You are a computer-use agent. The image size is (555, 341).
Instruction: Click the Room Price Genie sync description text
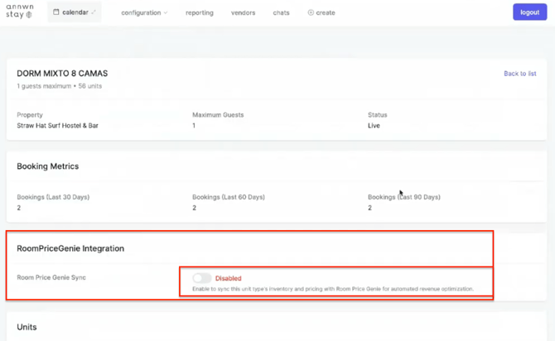click(x=333, y=289)
